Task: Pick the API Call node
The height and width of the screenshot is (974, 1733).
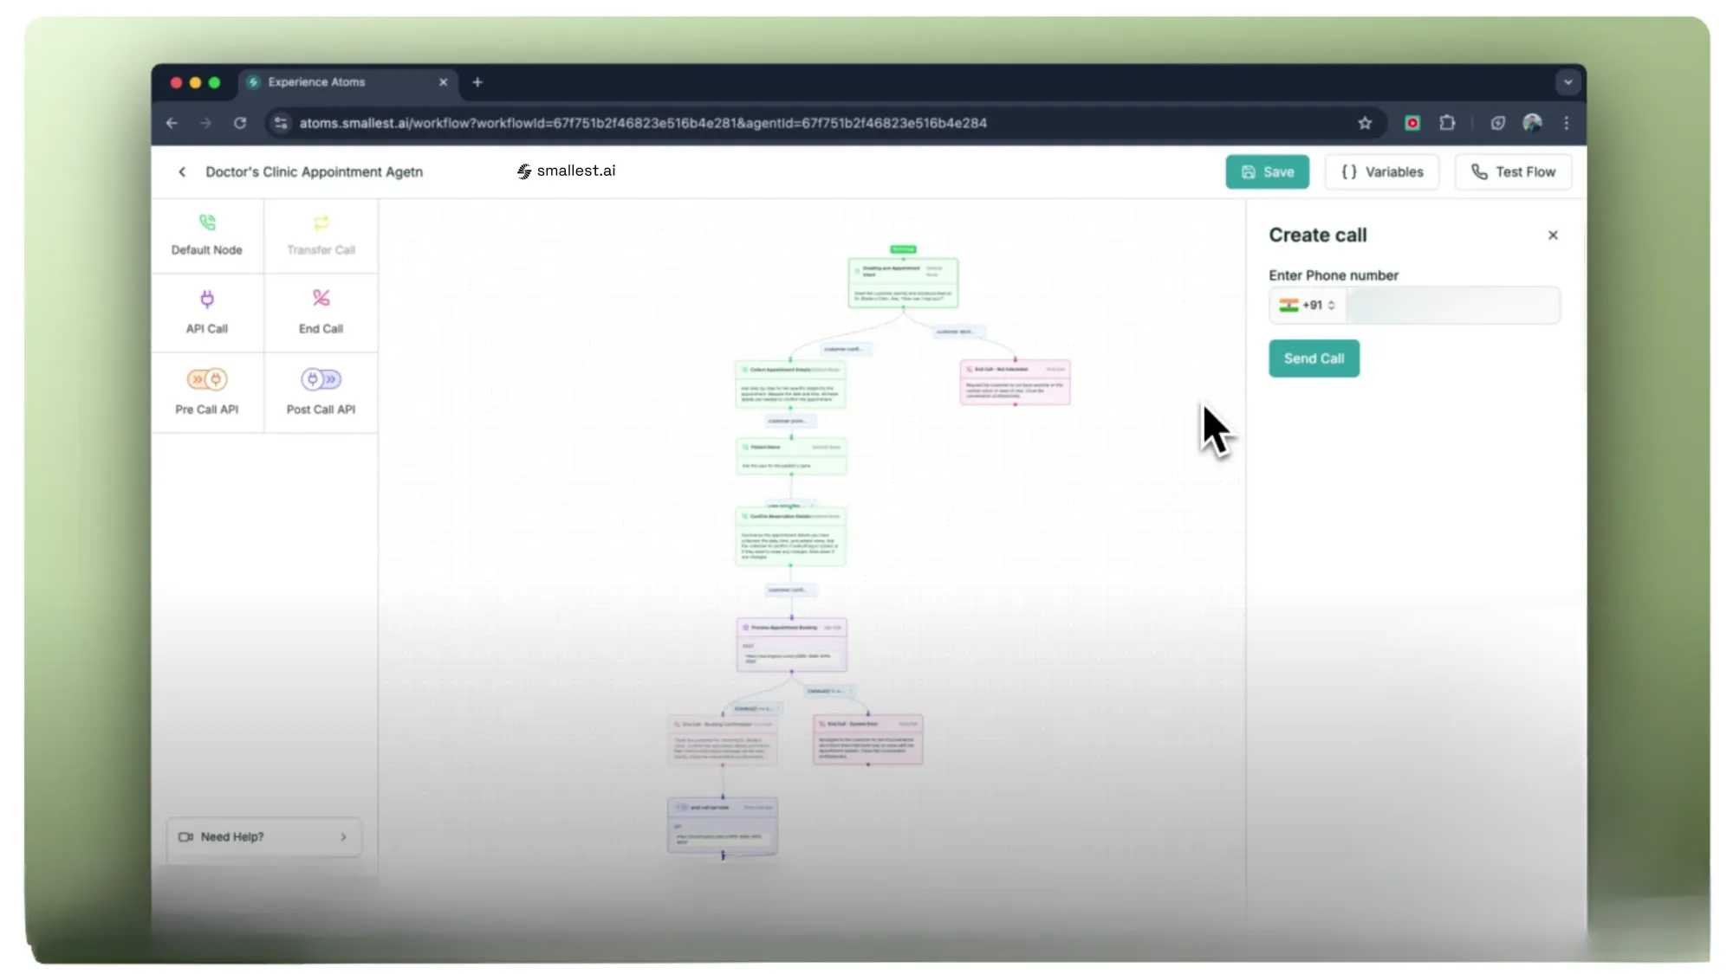Action: click(x=206, y=312)
